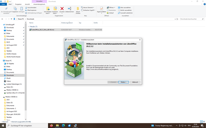Click the taskbar search box
Screen dimensions: 206x128
click(27, 126)
